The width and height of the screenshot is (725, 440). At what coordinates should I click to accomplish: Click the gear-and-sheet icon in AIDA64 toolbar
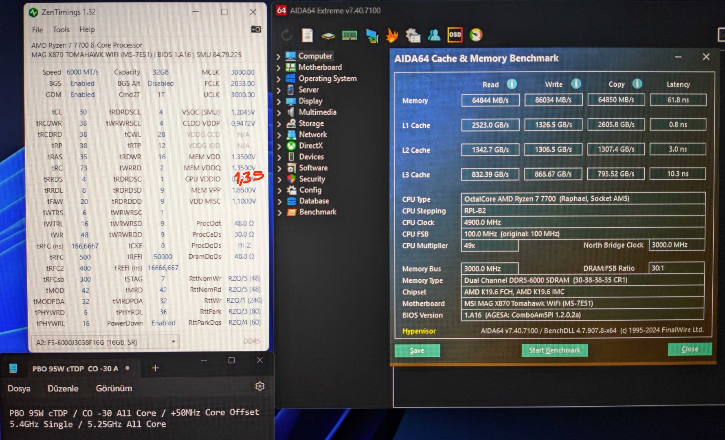pyautogui.click(x=413, y=35)
